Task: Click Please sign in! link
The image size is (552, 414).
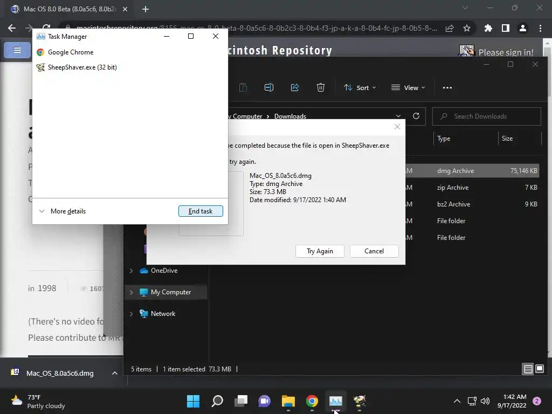Action: point(506,52)
